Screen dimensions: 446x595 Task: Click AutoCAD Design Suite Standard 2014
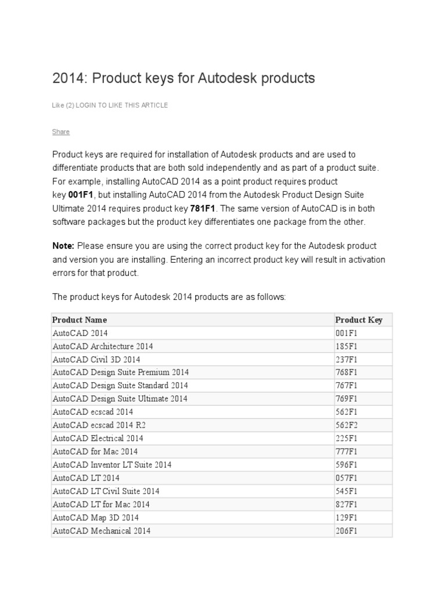(x=120, y=385)
